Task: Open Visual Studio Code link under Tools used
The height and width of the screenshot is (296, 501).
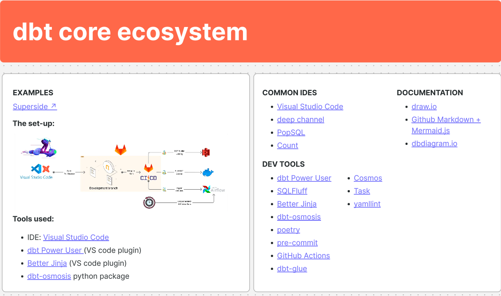Action: click(76, 237)
